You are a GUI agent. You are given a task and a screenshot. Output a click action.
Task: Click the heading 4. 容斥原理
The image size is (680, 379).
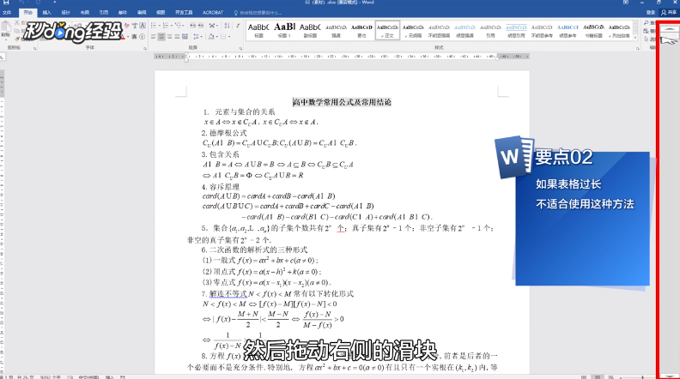pos(221,187)
